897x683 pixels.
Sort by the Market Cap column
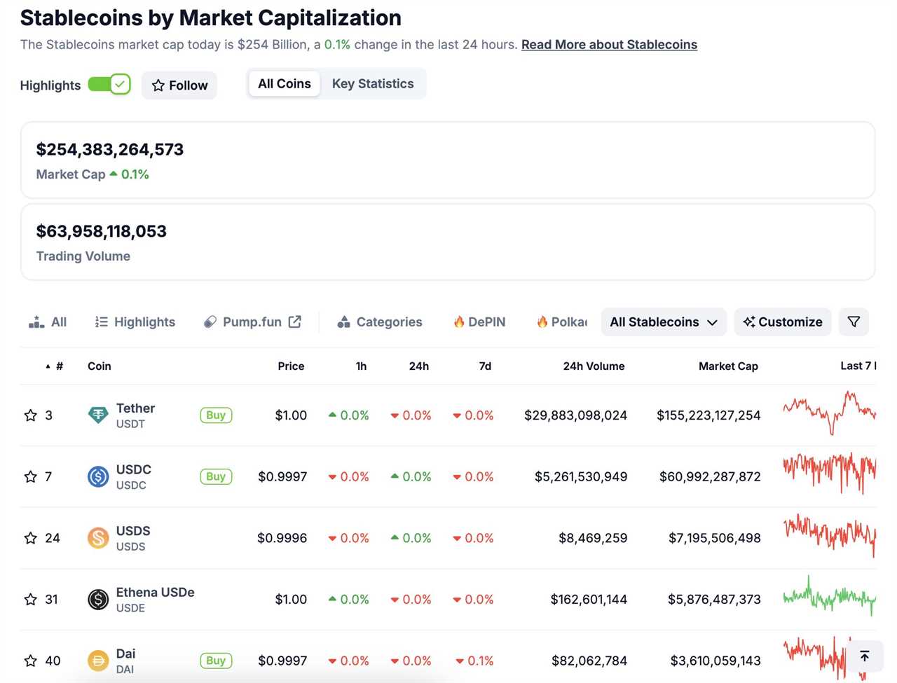tap(728, 366)
